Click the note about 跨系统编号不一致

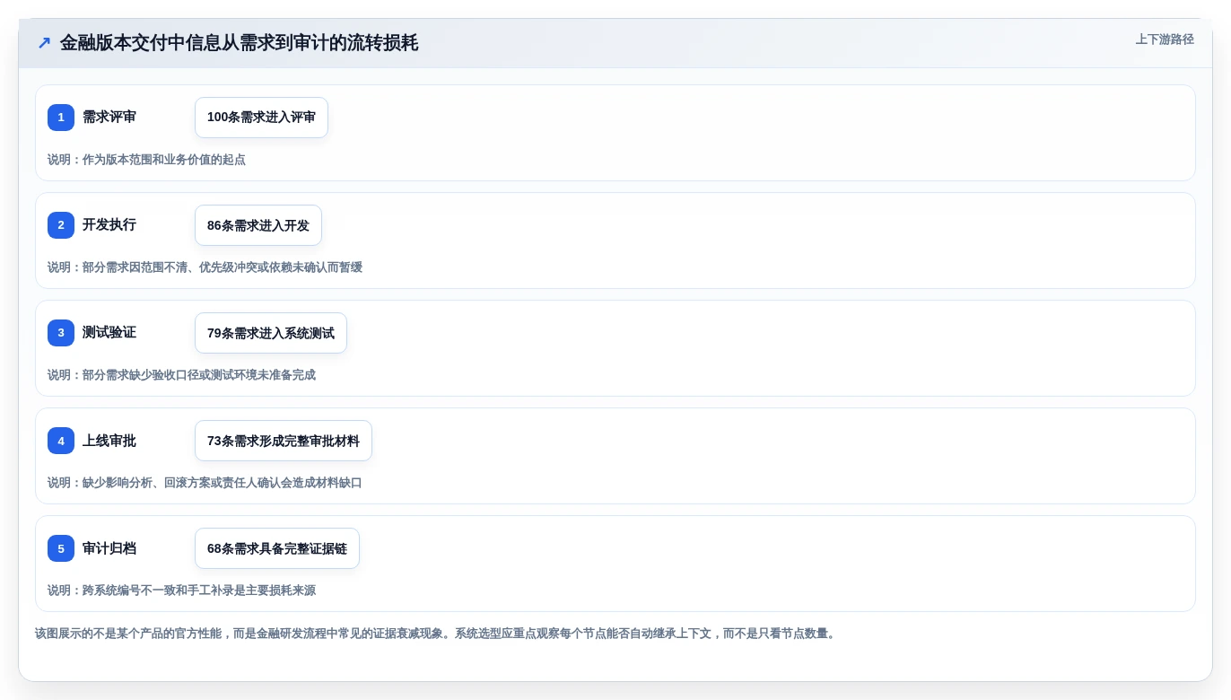click(181, 591)
